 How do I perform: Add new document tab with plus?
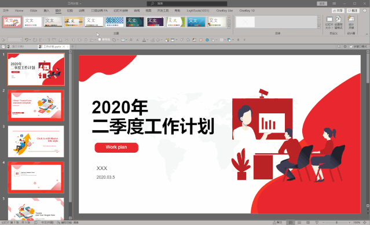click(x=73, y=47)
